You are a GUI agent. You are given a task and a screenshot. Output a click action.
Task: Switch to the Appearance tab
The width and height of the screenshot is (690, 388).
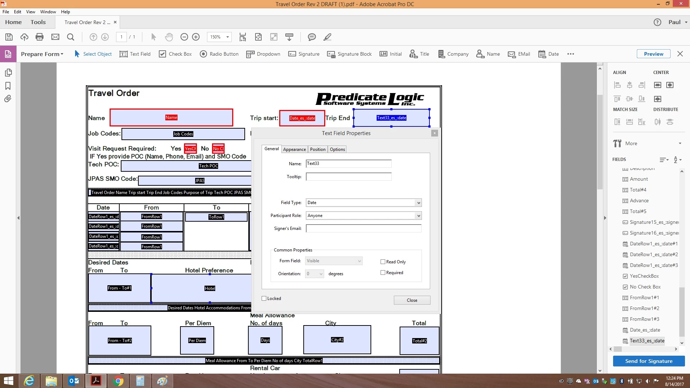point(294,149)
